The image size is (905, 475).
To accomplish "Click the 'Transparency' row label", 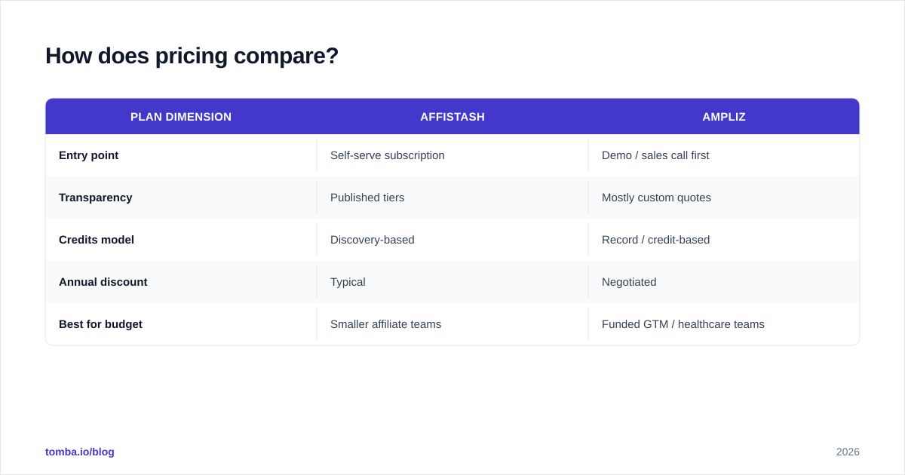I will (96, 198).
